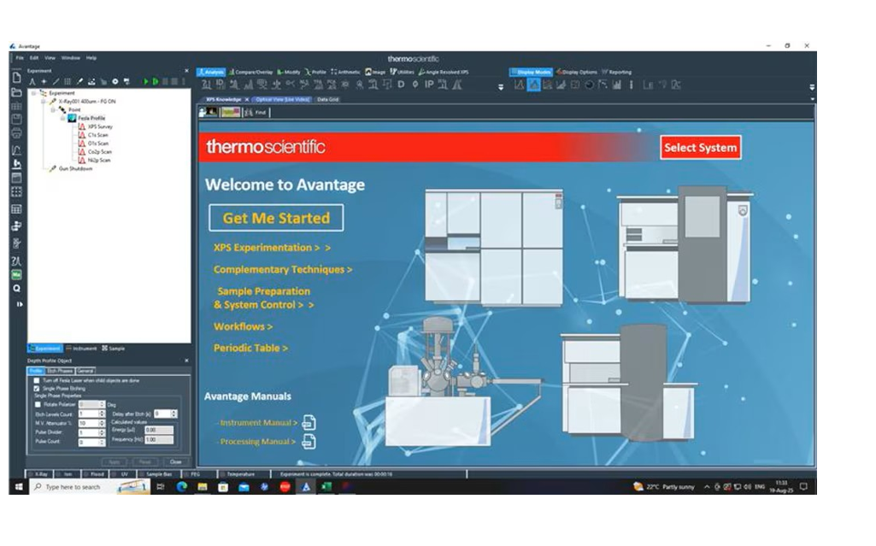The width and height of the screenshot is (876, 546).
Task: Start the experiment with the green play icon
Action: click(146, 79)
